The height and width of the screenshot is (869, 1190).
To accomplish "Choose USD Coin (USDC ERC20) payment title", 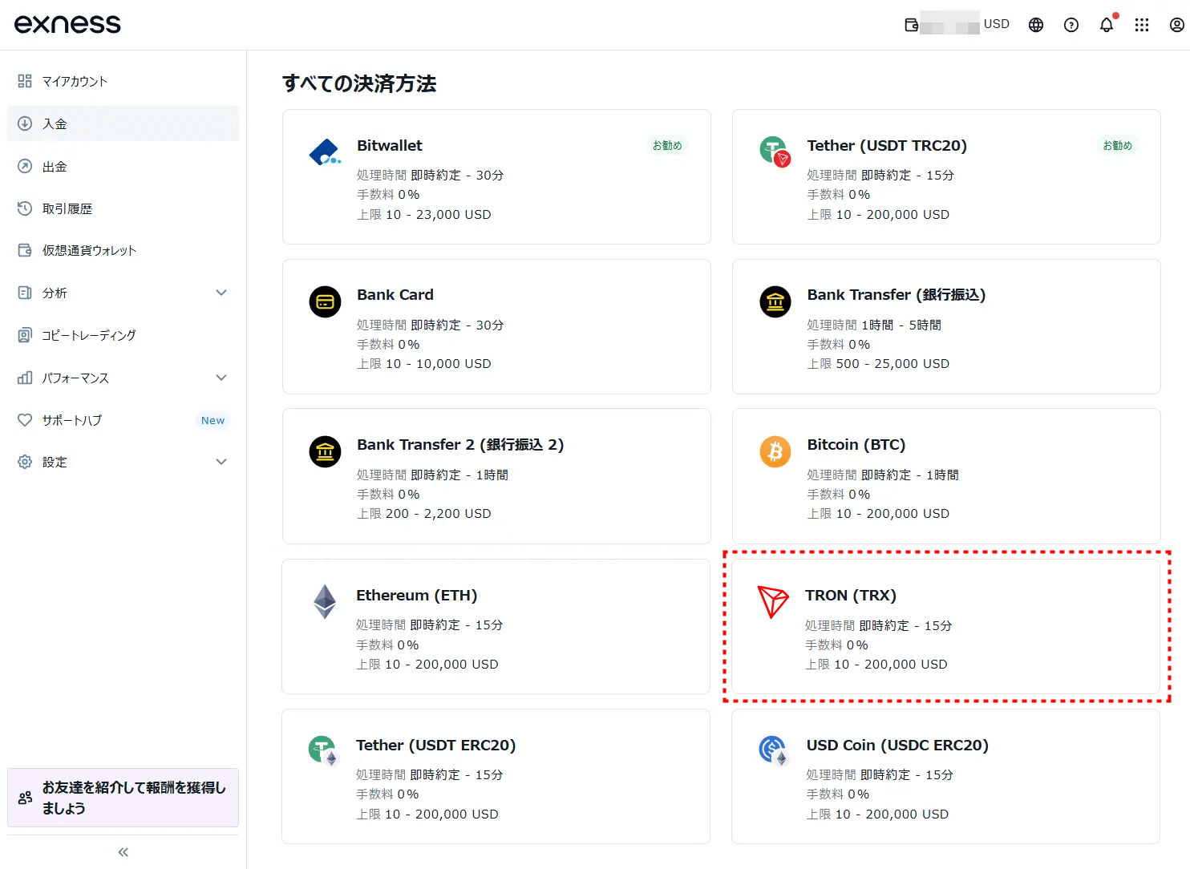I will (x=897, y=746).
